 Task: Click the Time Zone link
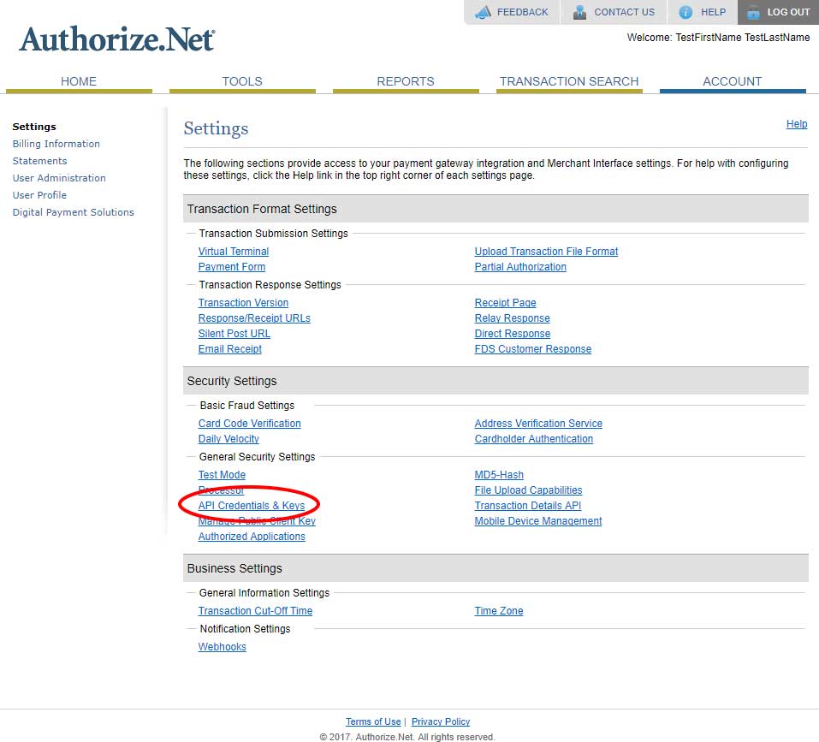(499, 611)
